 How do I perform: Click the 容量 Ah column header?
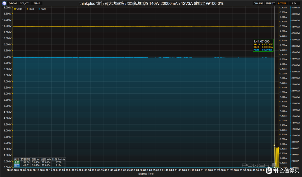point(36,159)
